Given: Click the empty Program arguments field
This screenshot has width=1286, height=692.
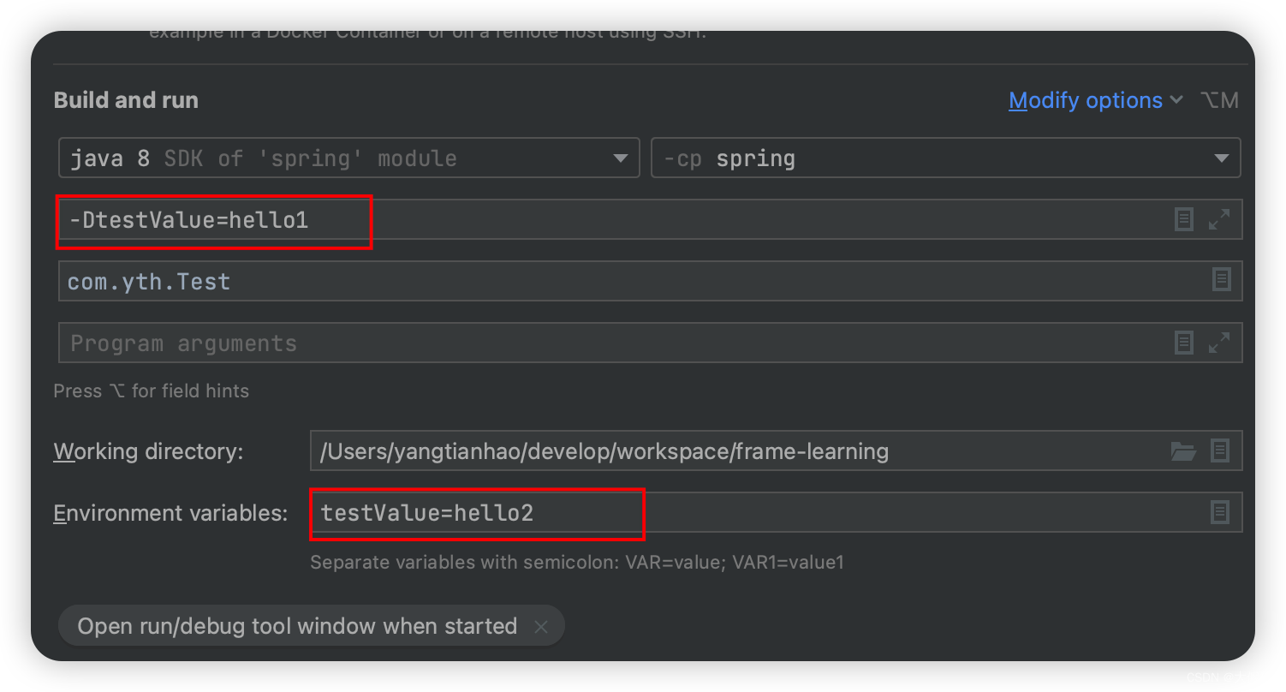Looking at the screenshot, I should 599,343.
